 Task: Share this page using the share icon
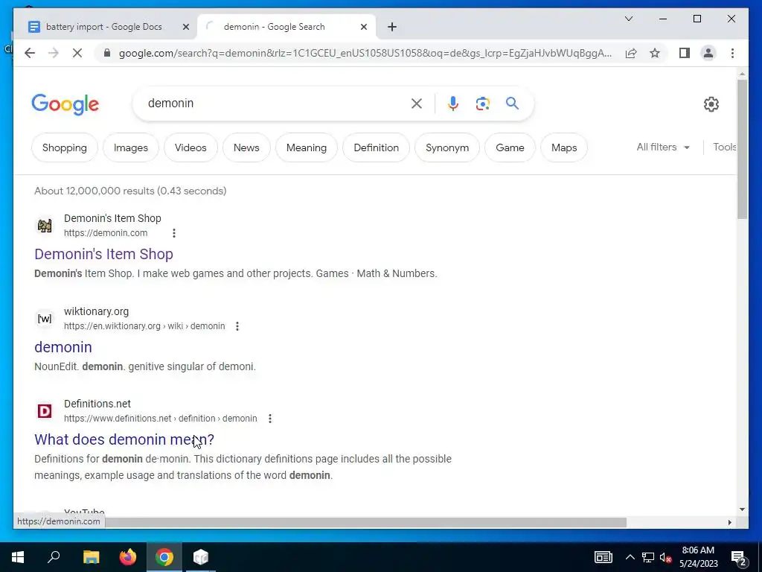click(631, 53)
